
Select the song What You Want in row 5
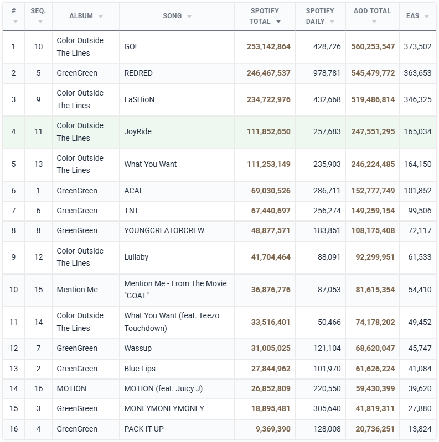pyautogui.click(x=150, y=164)
